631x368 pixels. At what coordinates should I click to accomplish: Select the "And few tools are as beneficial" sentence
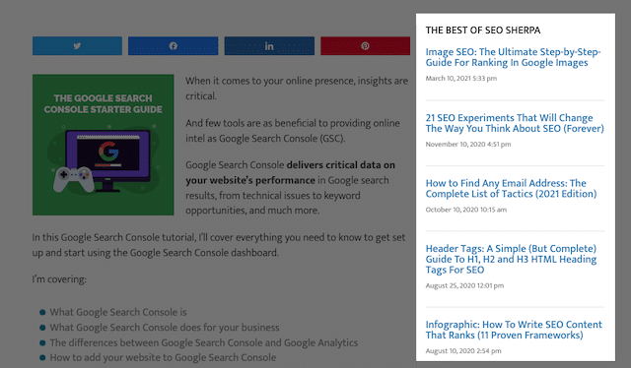(x=293, y=131)
